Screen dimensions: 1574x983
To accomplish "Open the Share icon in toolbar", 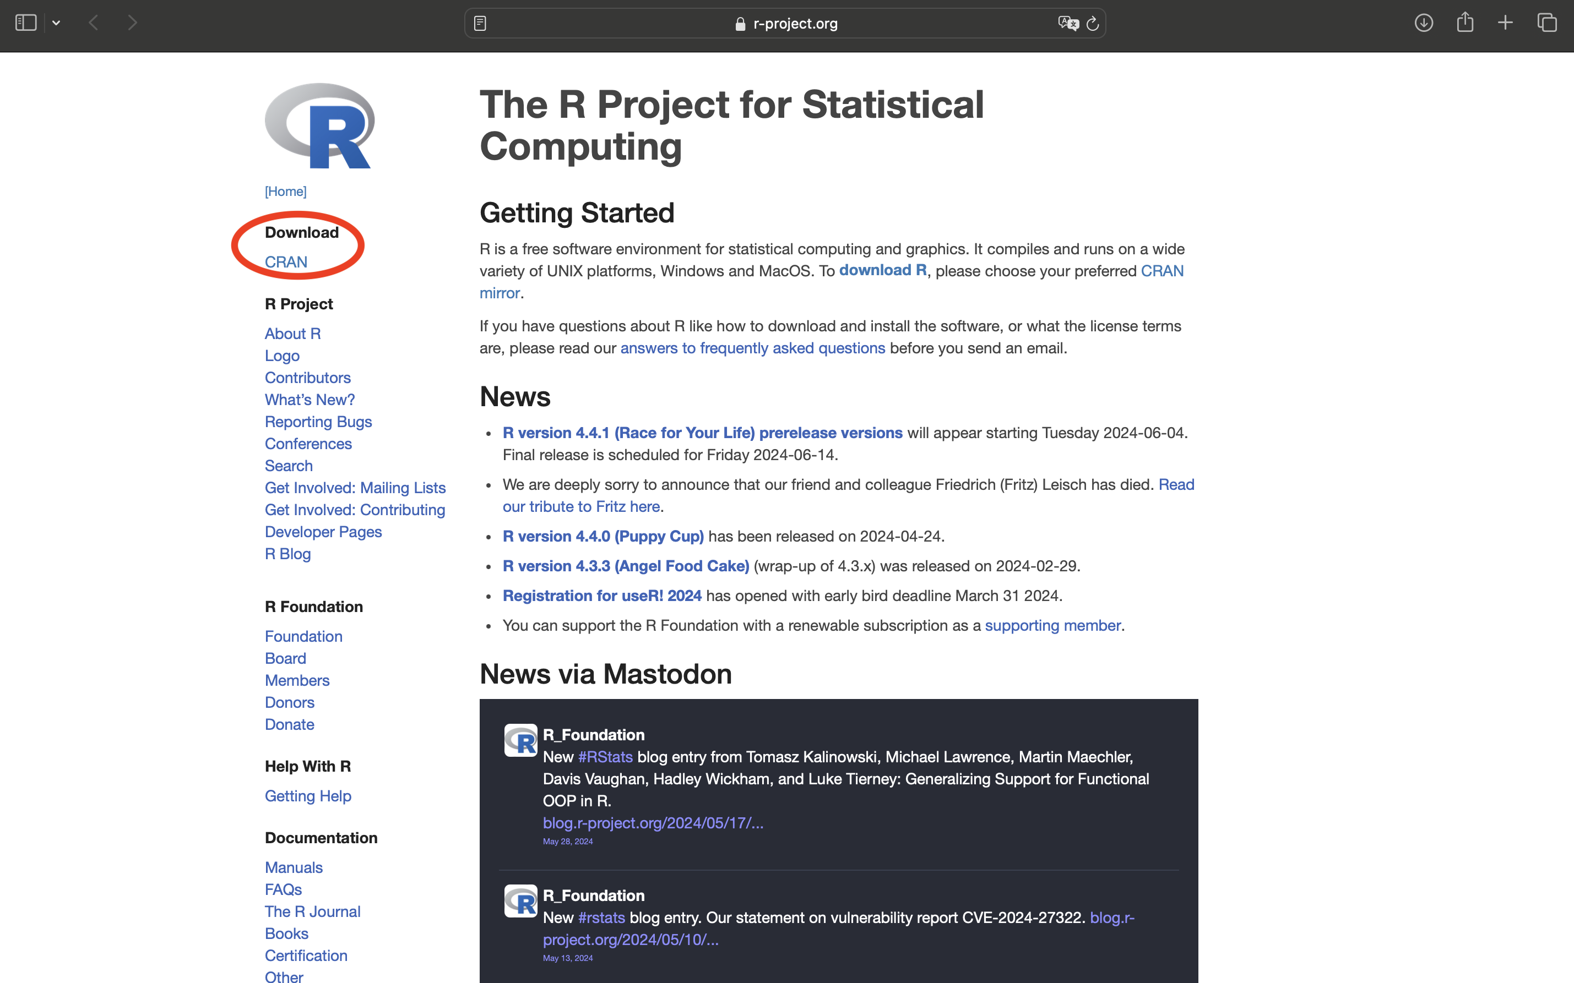I will pyautogui.click(x=1465, y=22).
